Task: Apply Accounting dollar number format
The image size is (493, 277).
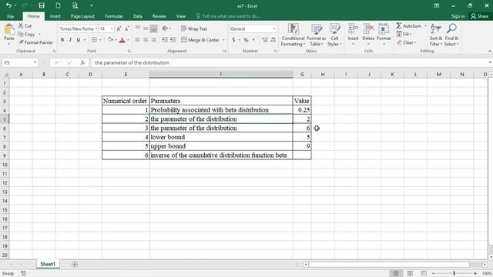Action: tap(233, 39)
